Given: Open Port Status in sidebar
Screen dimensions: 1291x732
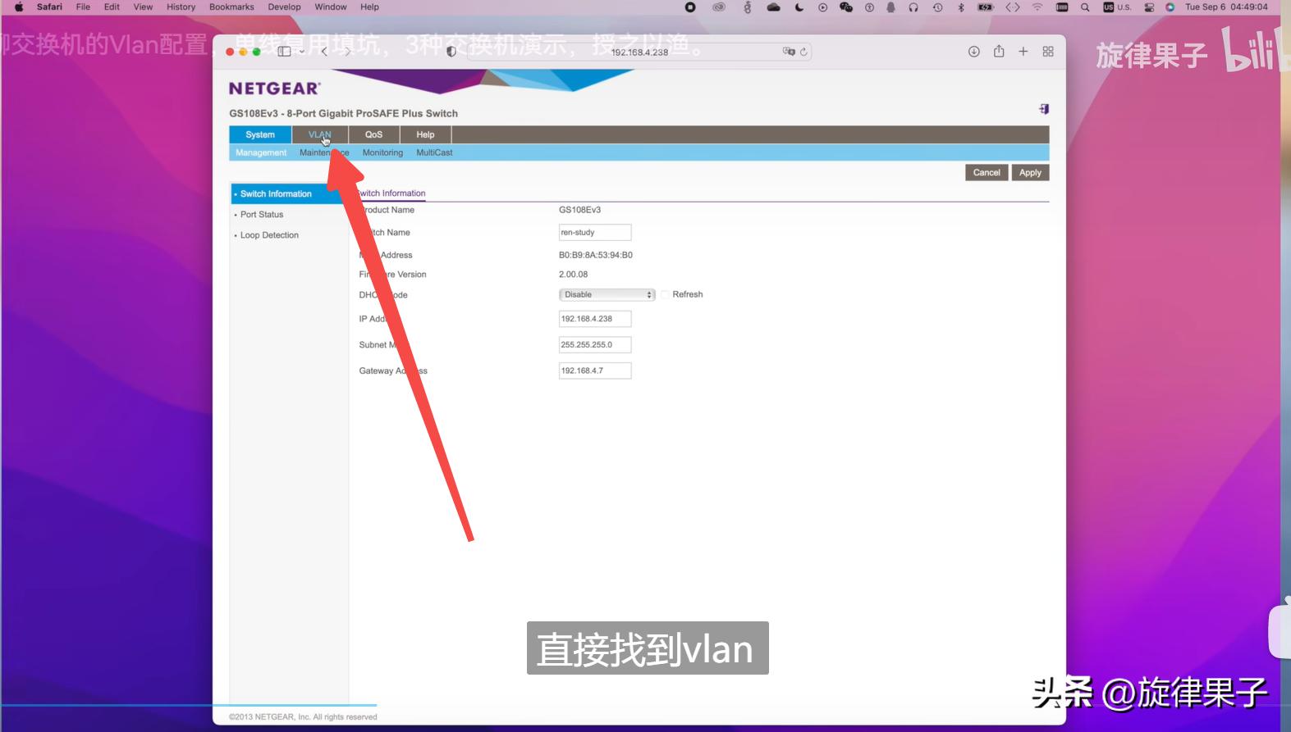Looking at the screenshot, I should (261, 215).
